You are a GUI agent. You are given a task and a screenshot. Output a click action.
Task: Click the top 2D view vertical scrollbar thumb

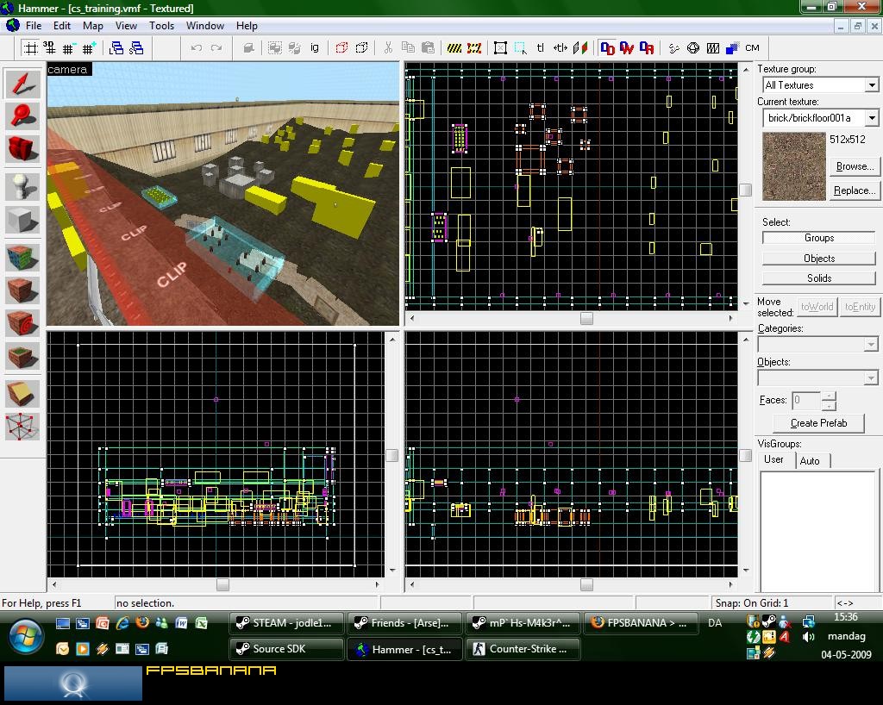point(746,190)
